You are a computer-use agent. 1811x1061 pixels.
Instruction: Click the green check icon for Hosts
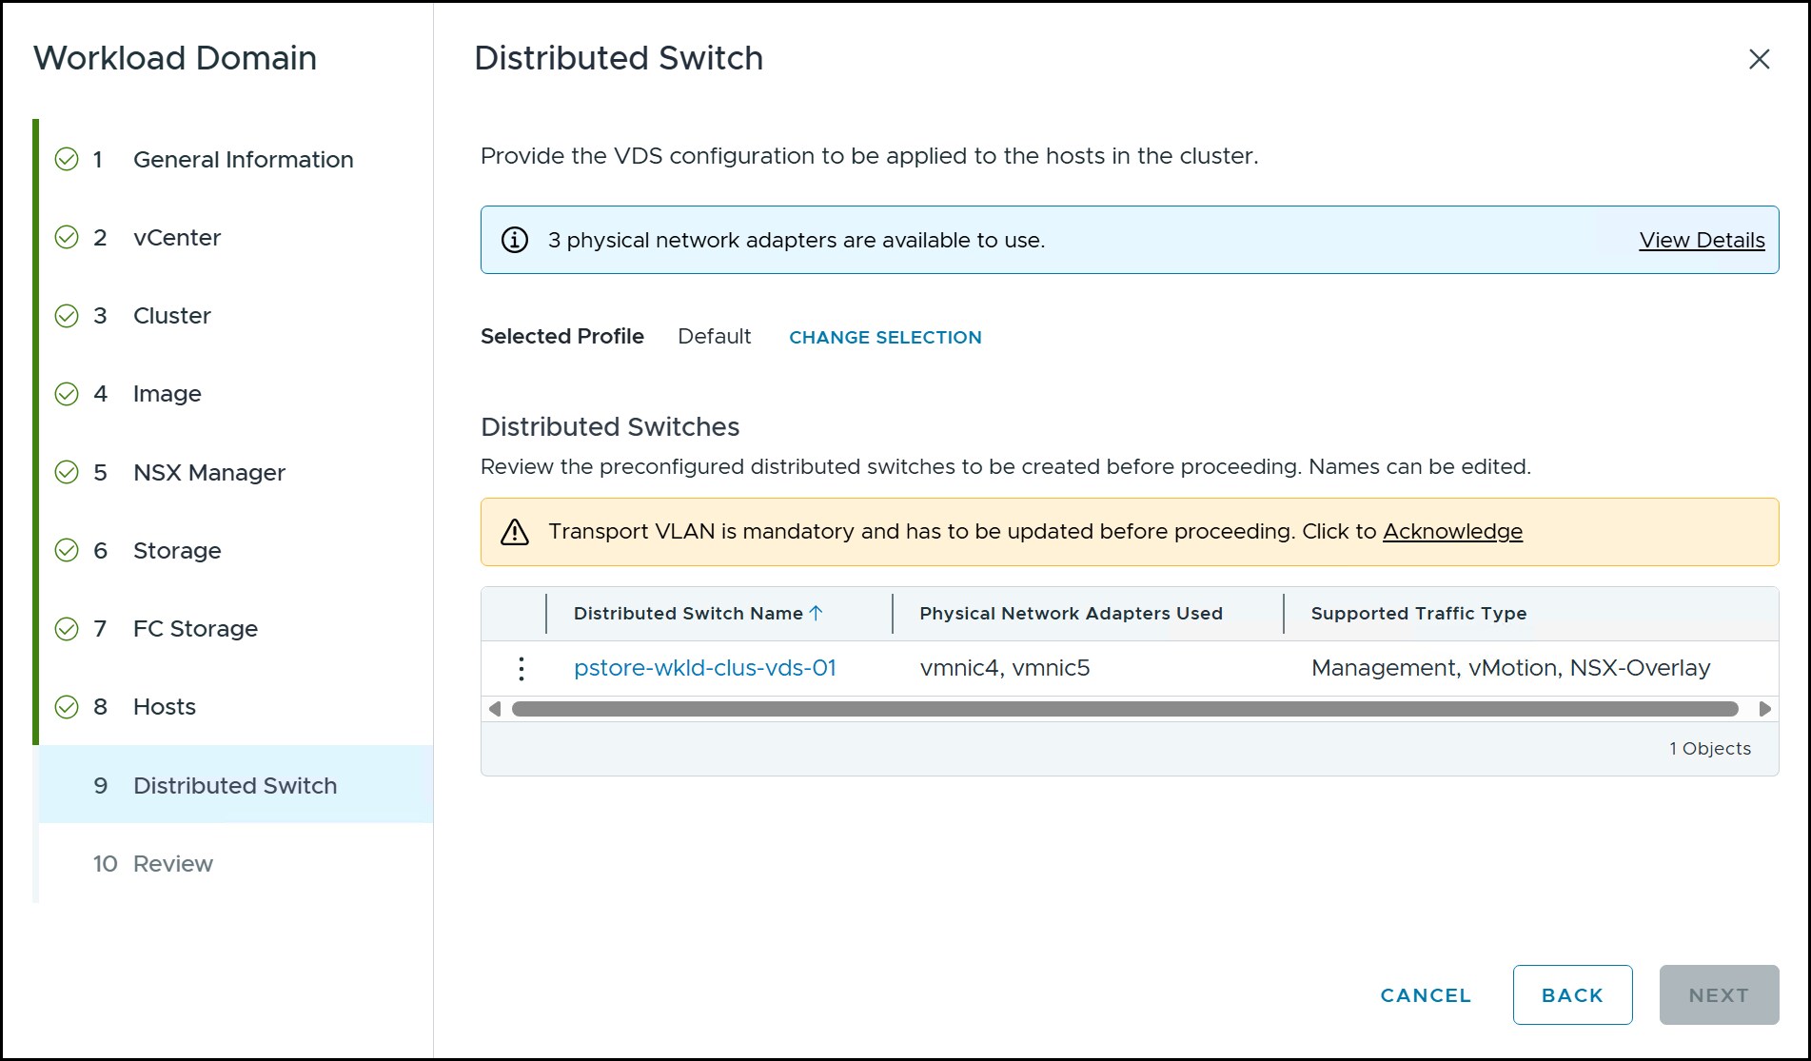pos(67,706)
